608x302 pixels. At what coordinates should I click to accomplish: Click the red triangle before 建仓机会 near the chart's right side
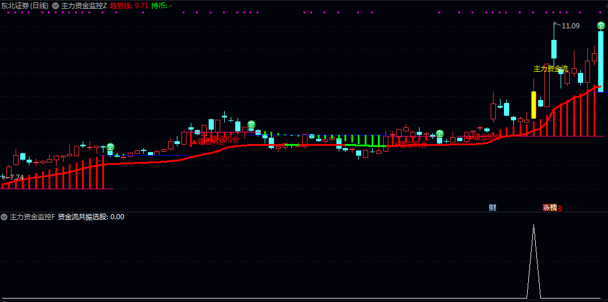[470, 137]
